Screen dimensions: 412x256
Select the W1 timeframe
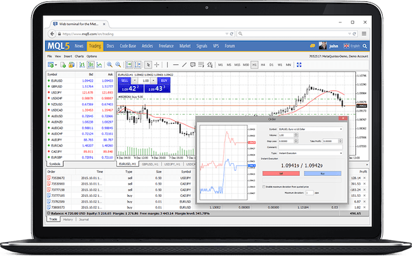point(280,65)
